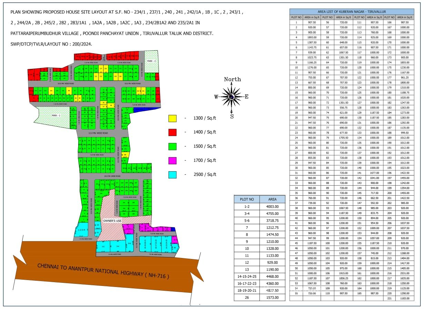
Task: Click the magenta 1700 / Sq.ft legend swatch
Action: click(x=172, y=161)
